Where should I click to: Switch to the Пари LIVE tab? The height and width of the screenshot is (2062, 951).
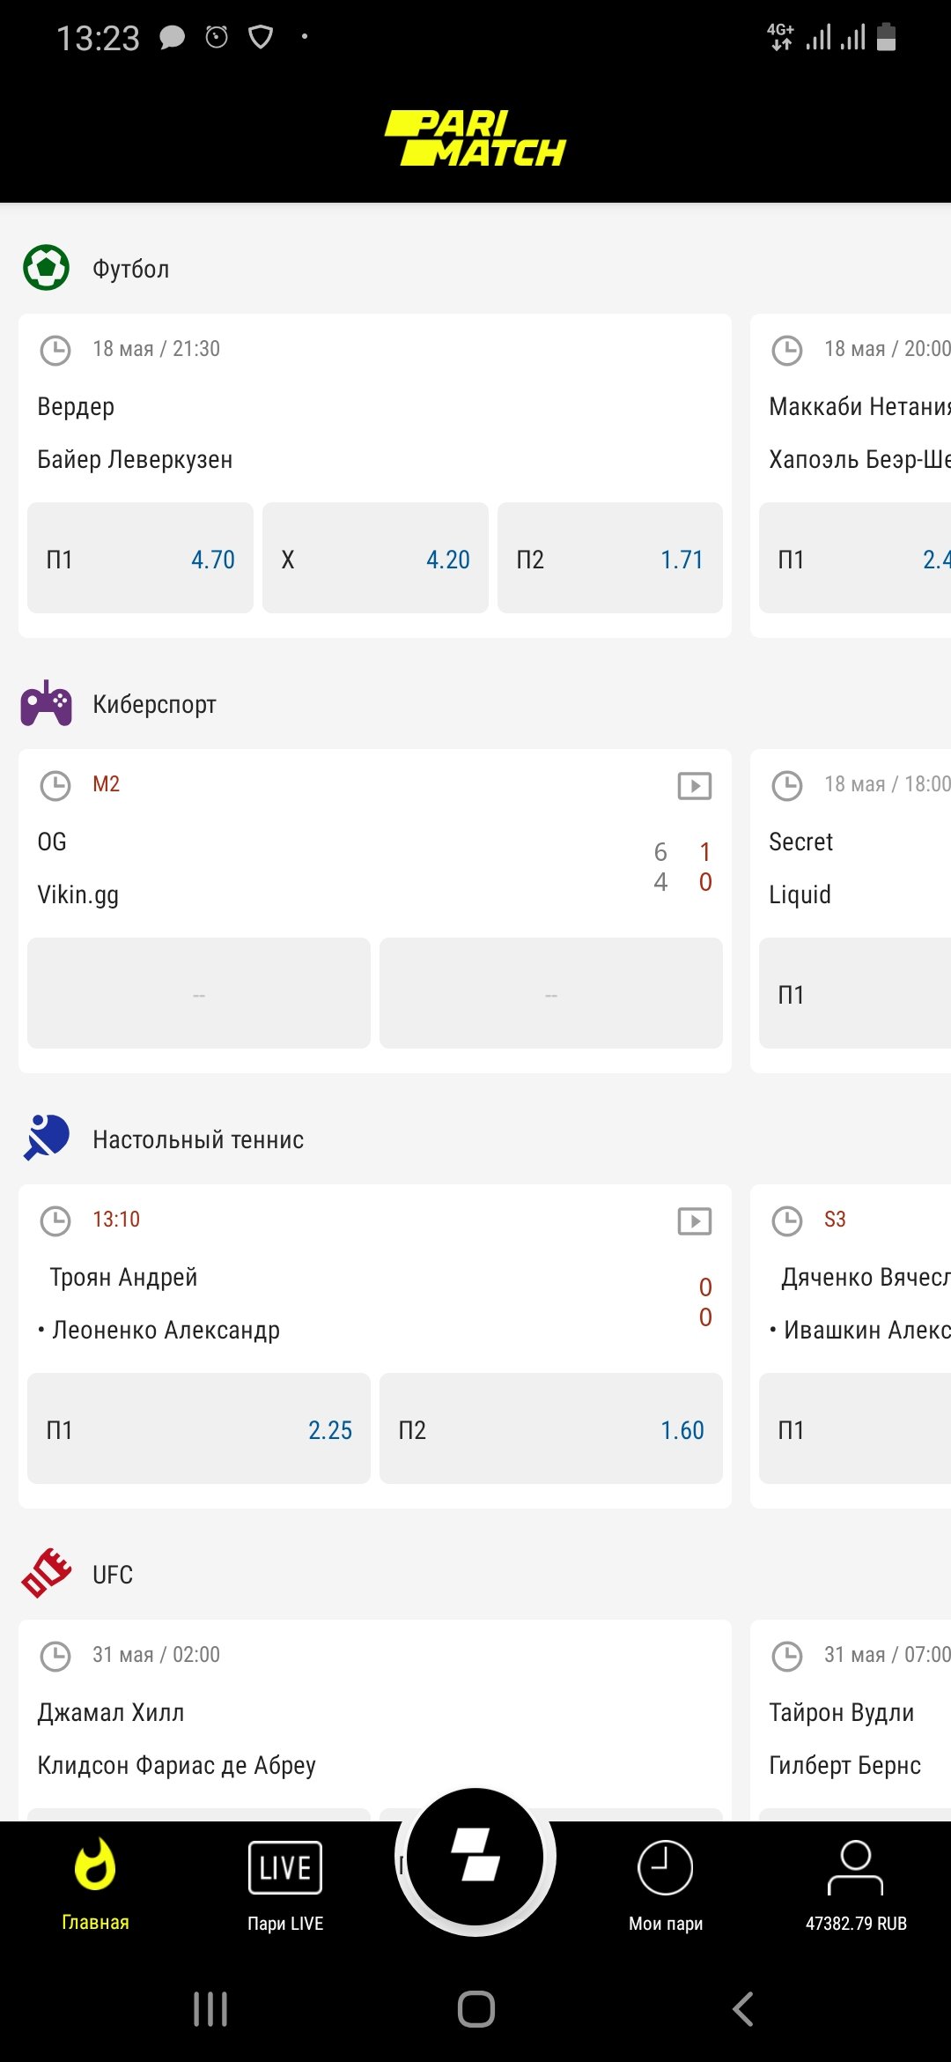click(x=285, y=1884)
